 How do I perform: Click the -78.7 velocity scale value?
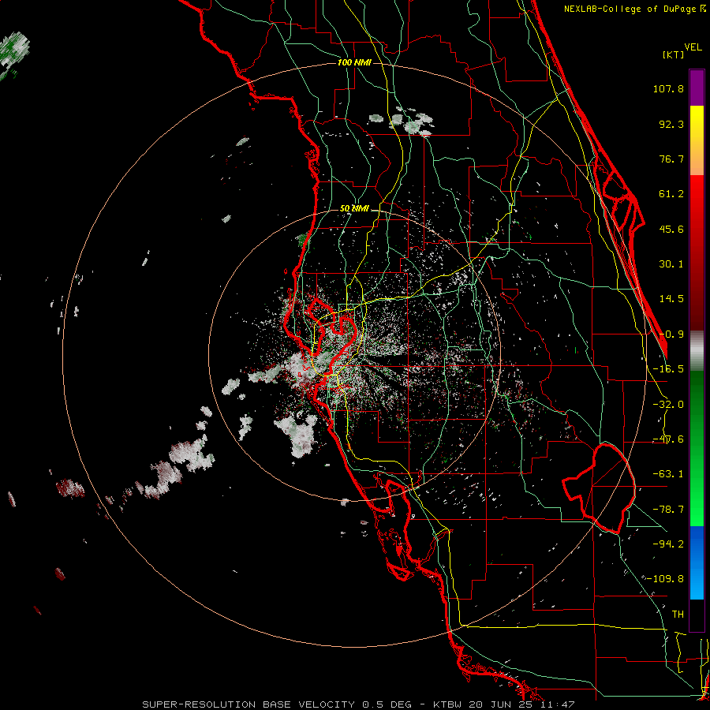pyautogui.click(x=668, y=510)
